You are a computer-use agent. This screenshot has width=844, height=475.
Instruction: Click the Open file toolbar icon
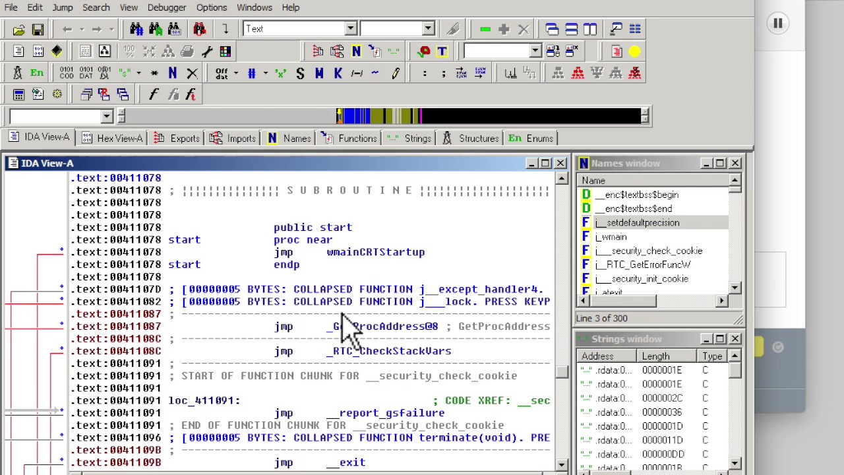tap(18, 29)
